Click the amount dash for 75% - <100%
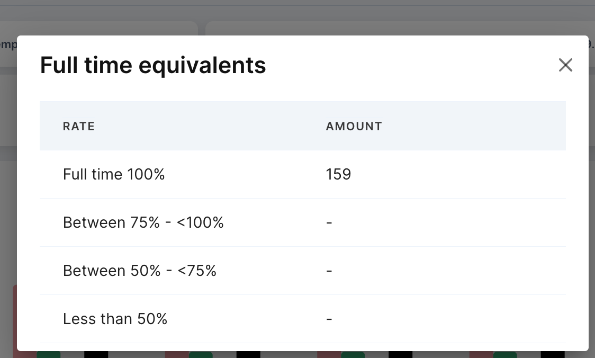595x358 pixels. coord(329,222)
